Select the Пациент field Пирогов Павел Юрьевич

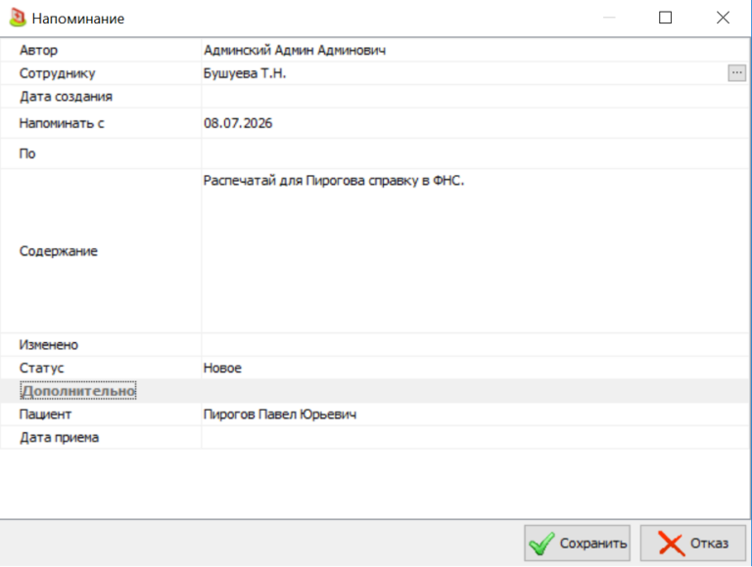click(x=475, y=414)
